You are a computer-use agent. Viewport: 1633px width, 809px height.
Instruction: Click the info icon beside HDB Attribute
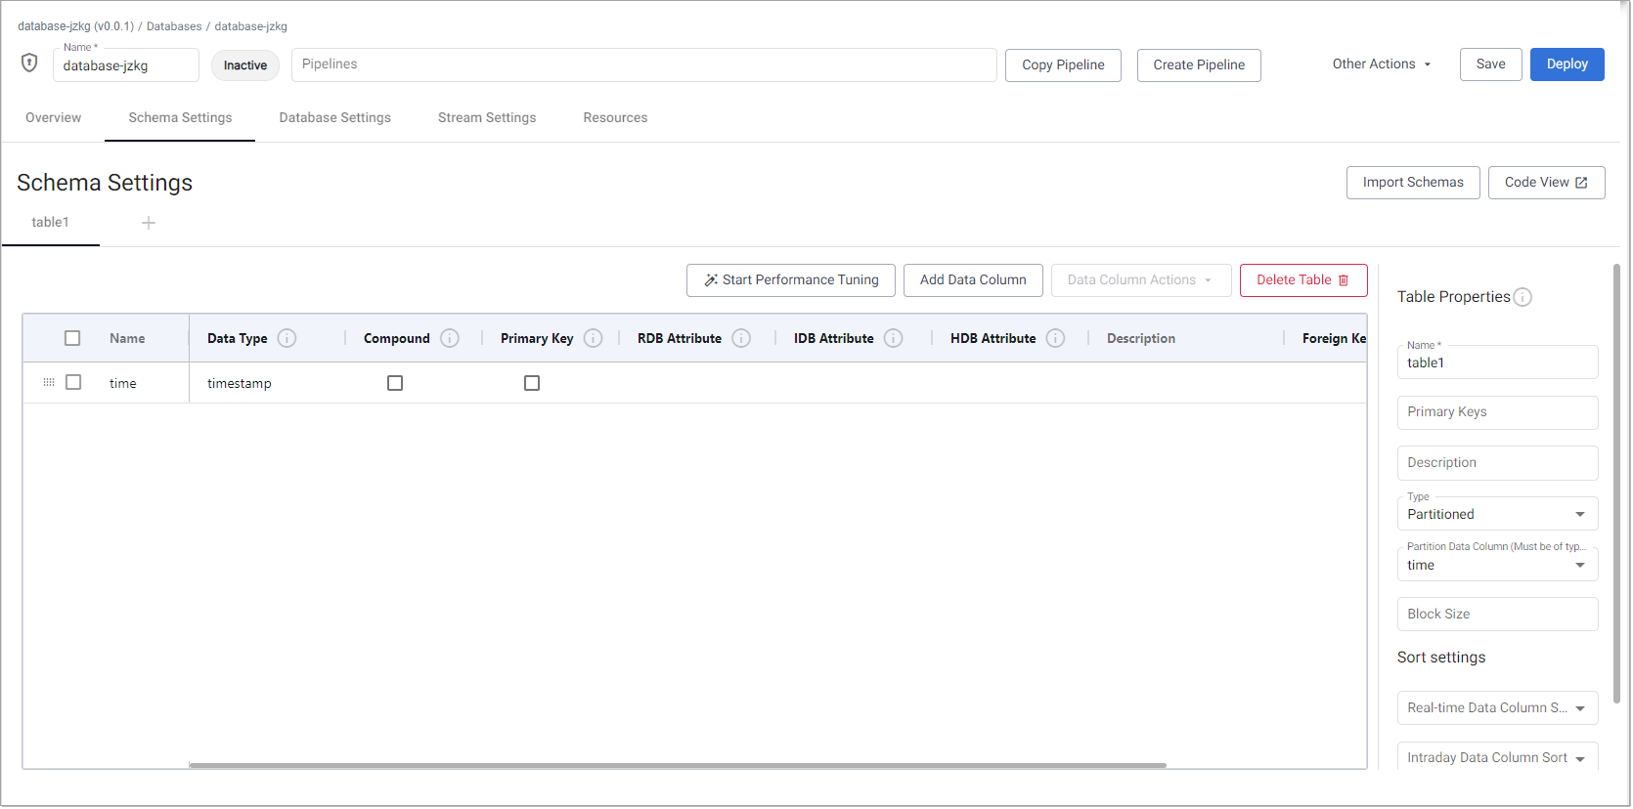click(1055, 338)
